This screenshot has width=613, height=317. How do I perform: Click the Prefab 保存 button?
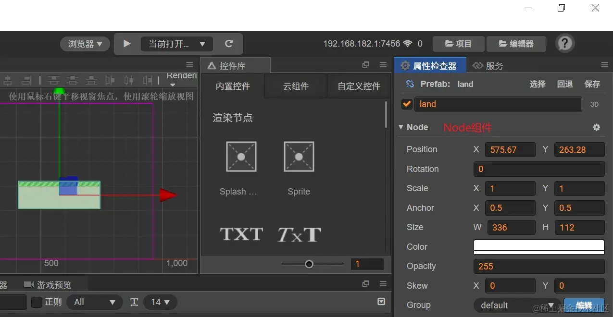tap(592, 84)
